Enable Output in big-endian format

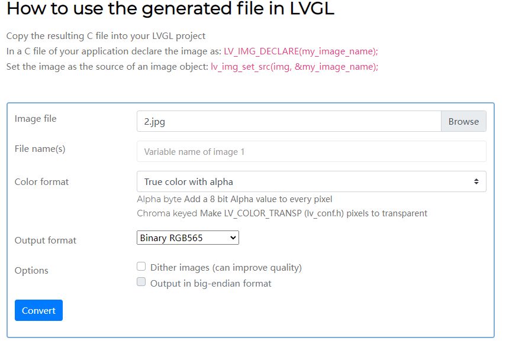141,281
